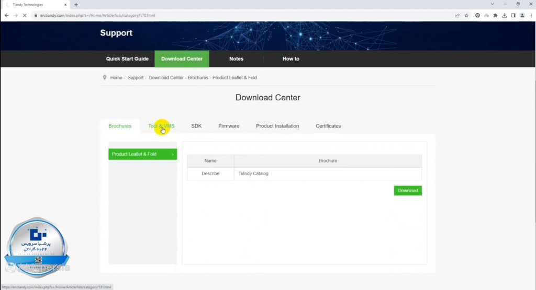
Task: Click the green Download button
Action: 408,191
